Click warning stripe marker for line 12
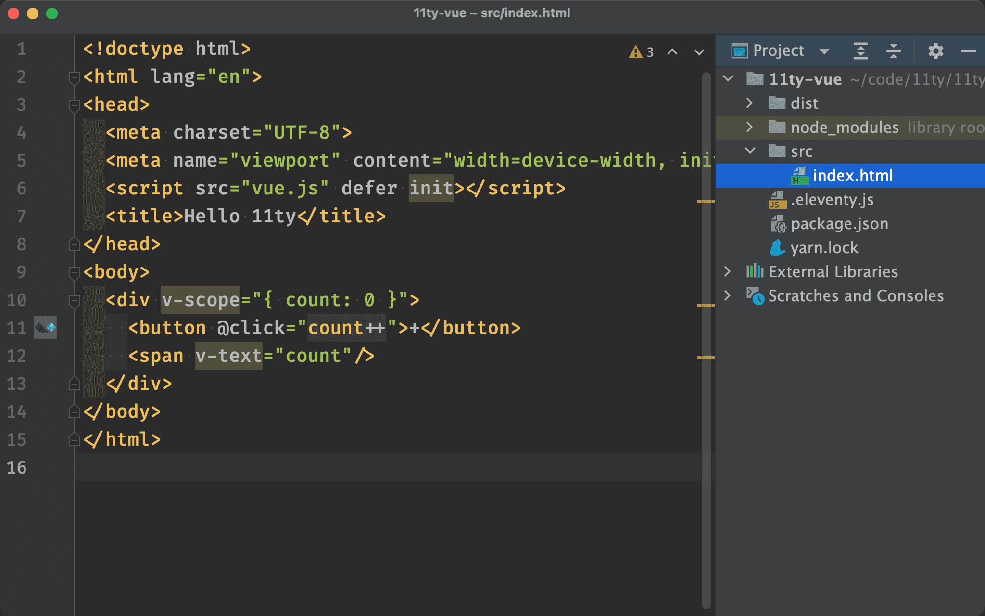Image resolution: width=985 pixels, height=616 pixels. point(706,357)
